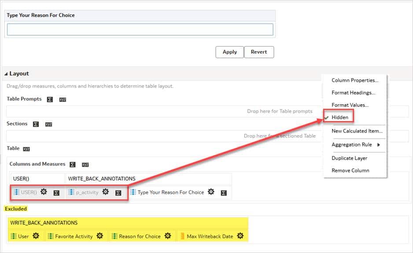Viewport: 413px width, 253px height.
Task: Click the Type Your Reason For Choice input field
Action: pyautogui.click(x=140, y=29)
